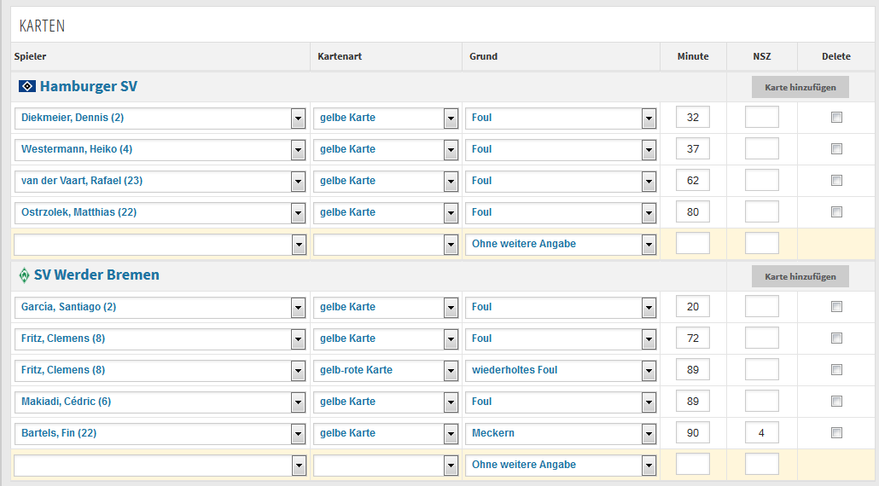Open the player dropdown showing Ostrzolek, Matthias (22)
The image size is (879, 486).
[160, 213]
